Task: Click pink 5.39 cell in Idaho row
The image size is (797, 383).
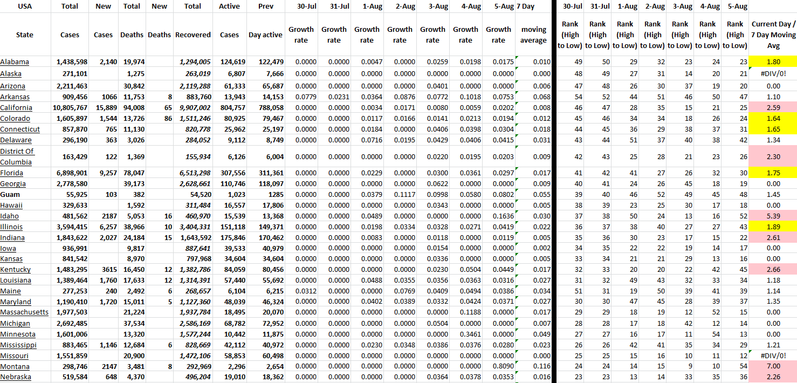Action: pos(773,216)
